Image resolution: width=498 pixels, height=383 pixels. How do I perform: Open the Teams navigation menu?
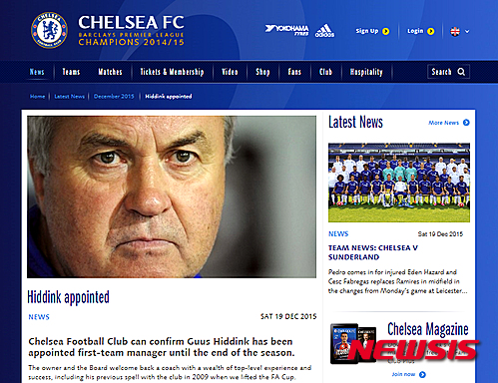pyautogui.click(x=71, y=72)
